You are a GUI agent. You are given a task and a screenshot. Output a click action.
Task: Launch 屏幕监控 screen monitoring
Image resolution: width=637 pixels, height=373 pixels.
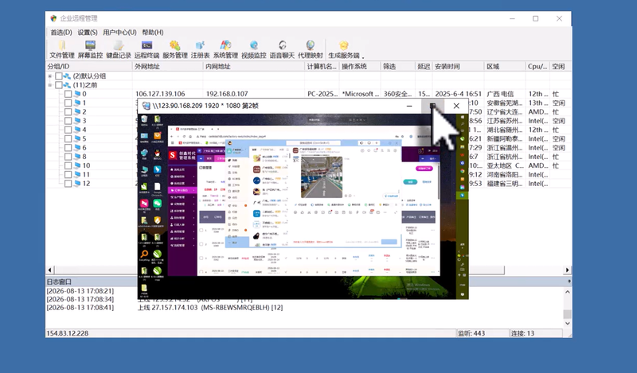click(90, 49)
